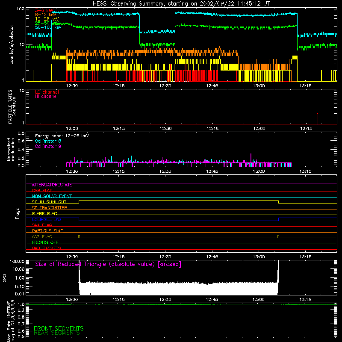Click the HESSI Observing Summary title
Screen dimensions: 342x342
pos(181,4)
